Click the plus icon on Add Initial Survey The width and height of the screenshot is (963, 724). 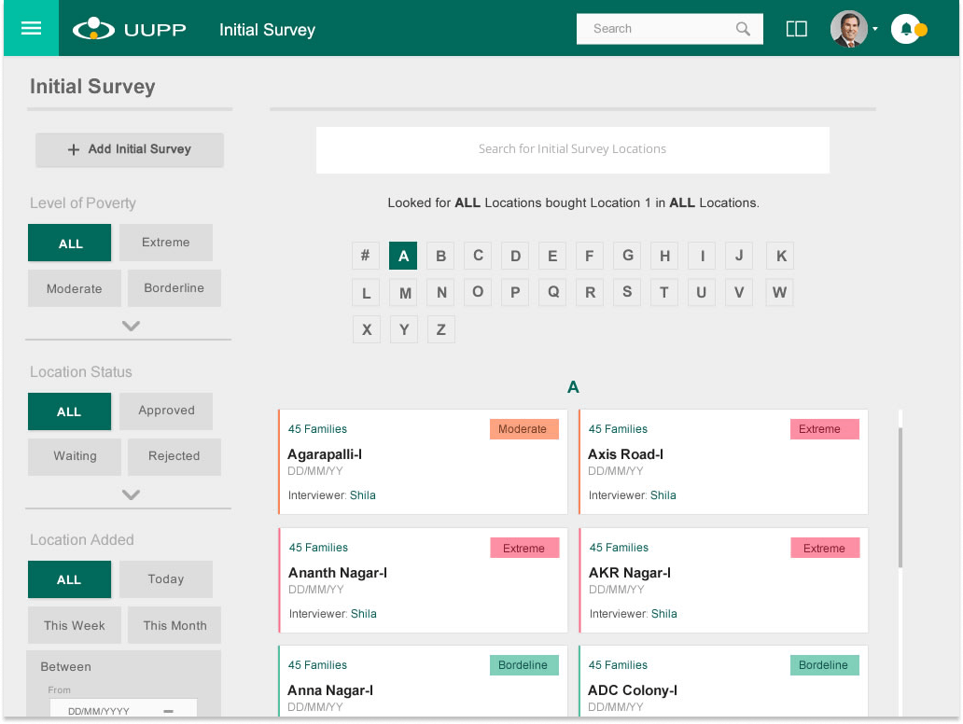point(74,150)
